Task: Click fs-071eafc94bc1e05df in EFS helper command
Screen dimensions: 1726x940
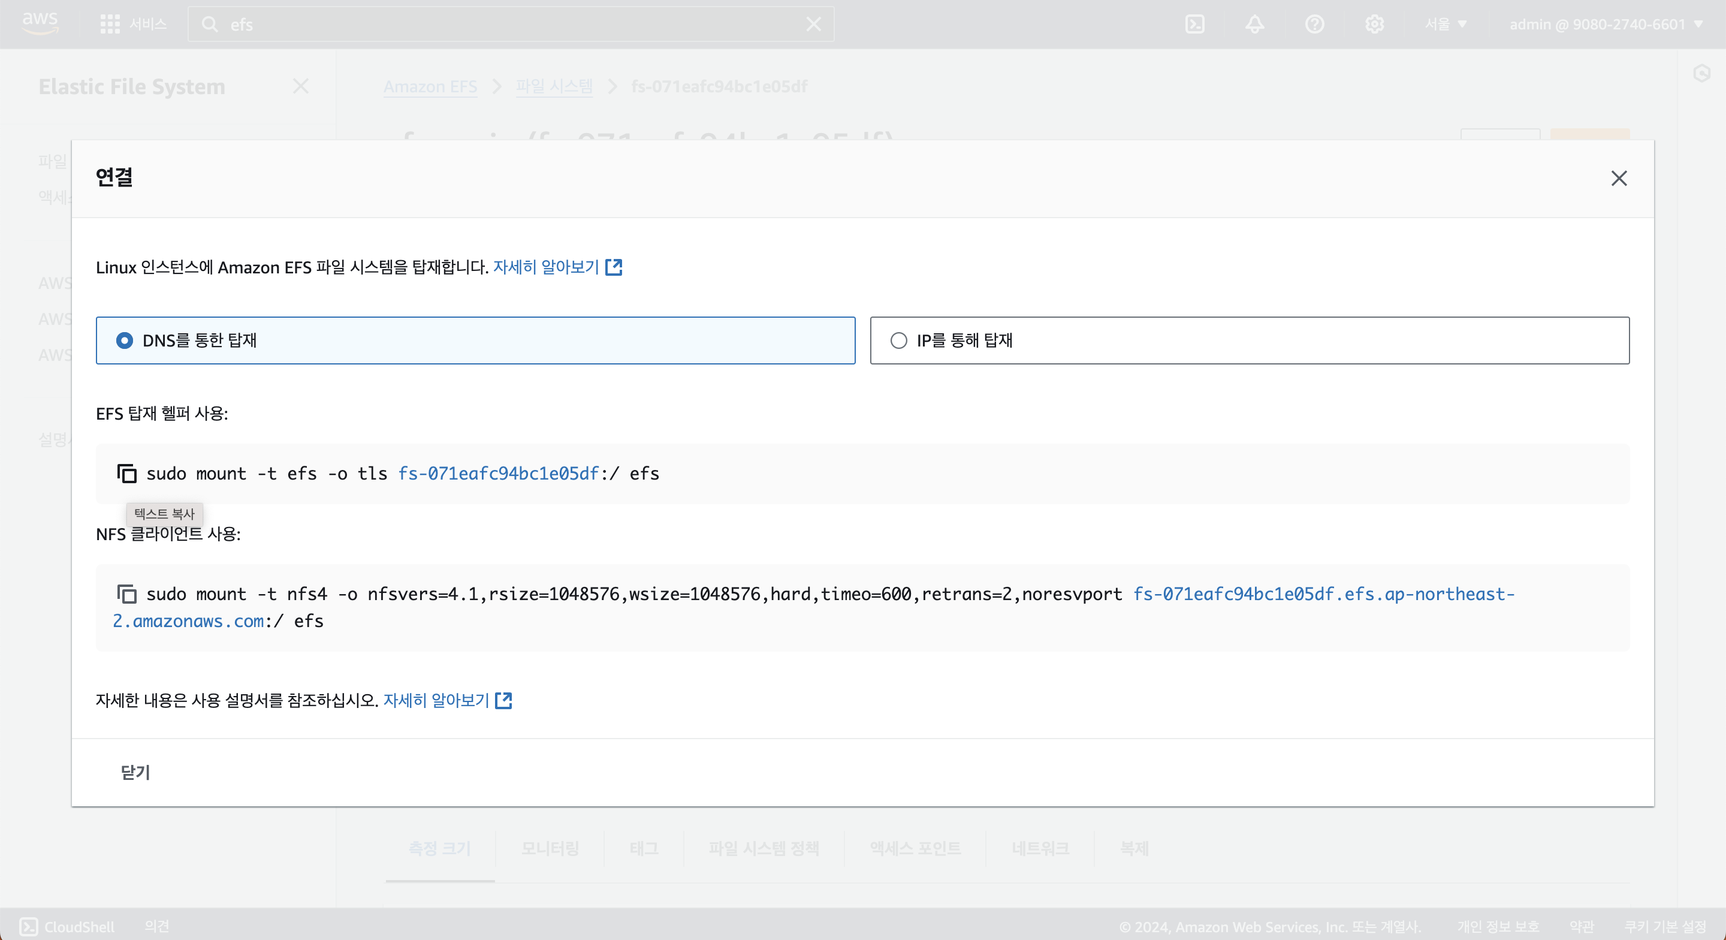Action: click(498, 474)
